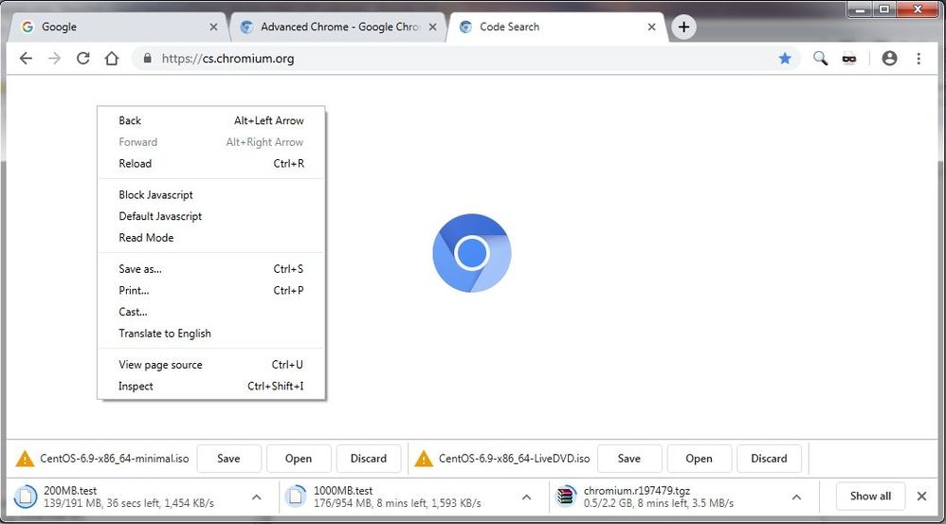The height and width of the screenshot is (524, 946).
Task: Save the CentOS LiveDVD iso download
Action: pos(629,459)
